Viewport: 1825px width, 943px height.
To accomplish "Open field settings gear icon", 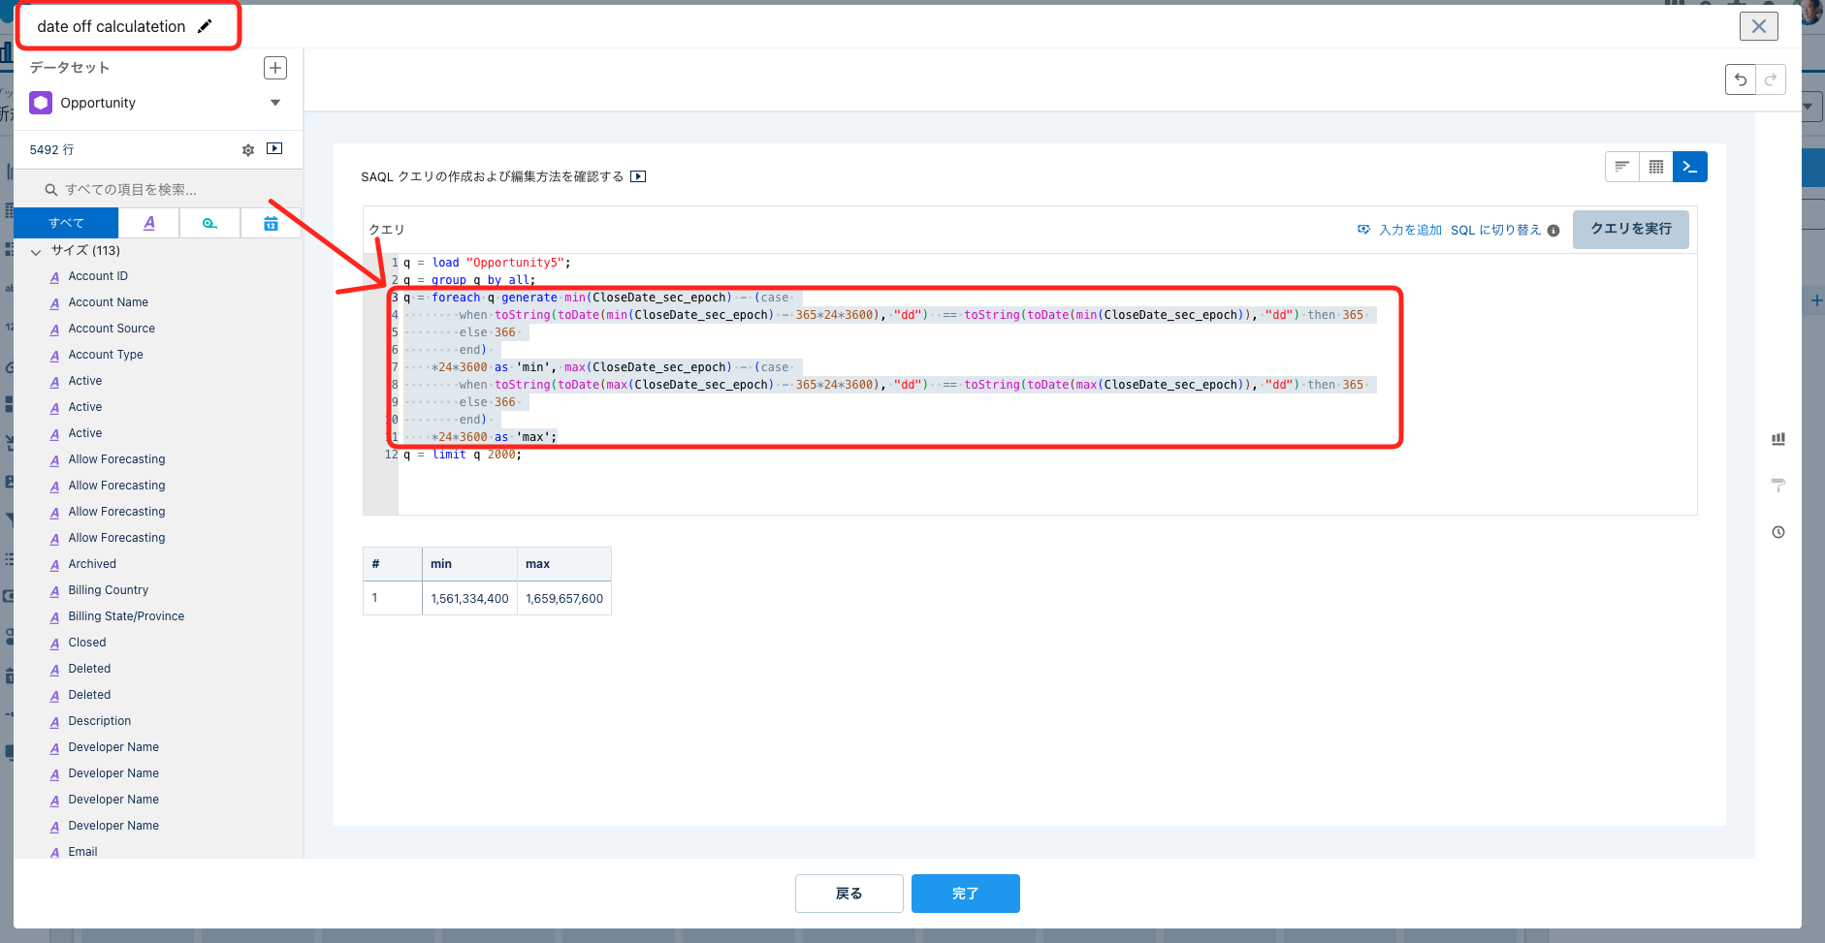I will pos(248,150).
